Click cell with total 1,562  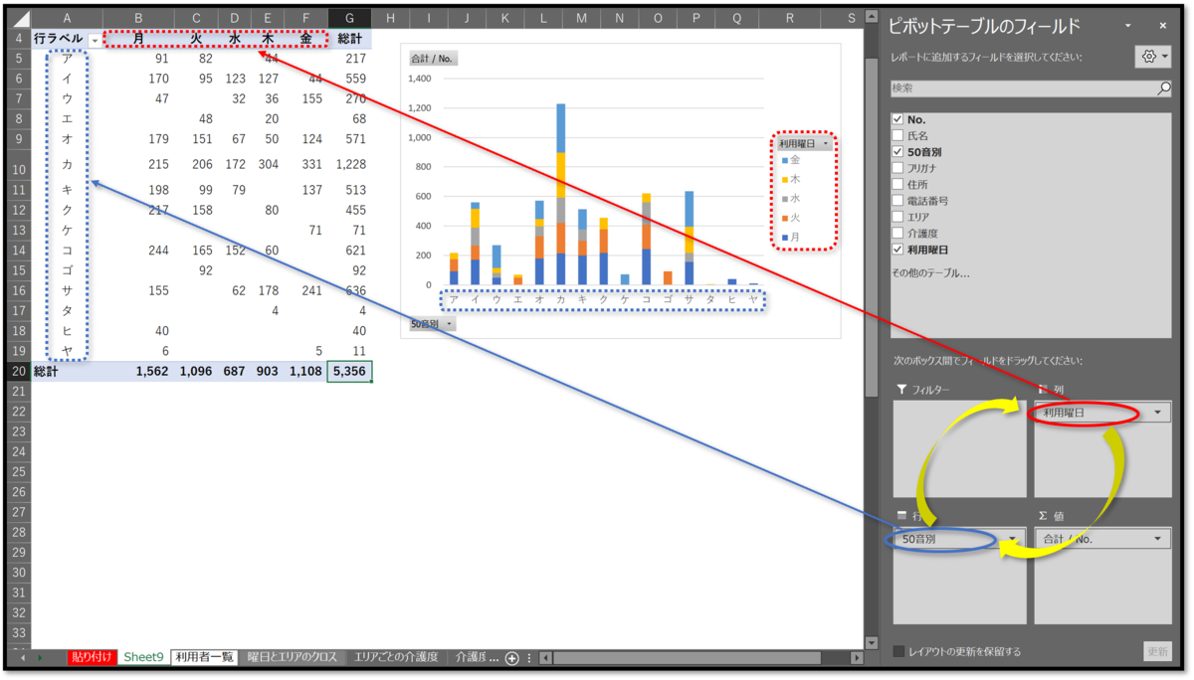click(x=138, y=371)
